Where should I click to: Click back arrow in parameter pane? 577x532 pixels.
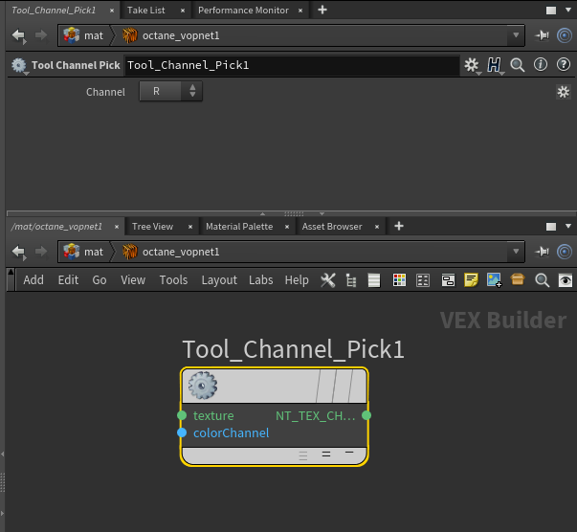(18, 35)
